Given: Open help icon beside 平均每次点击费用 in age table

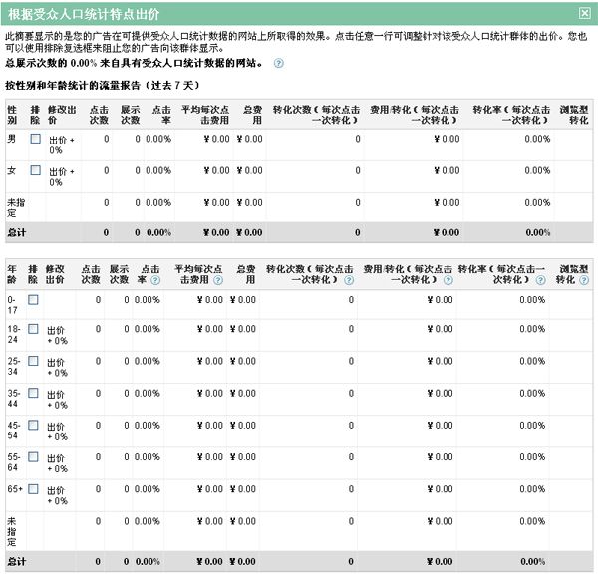Looking at the screenshot, I should [216, 281].
